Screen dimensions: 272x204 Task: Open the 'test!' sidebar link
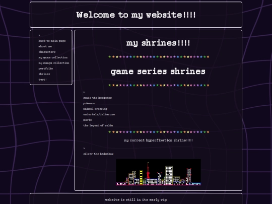pyautogui.click(x=42, y=80)
